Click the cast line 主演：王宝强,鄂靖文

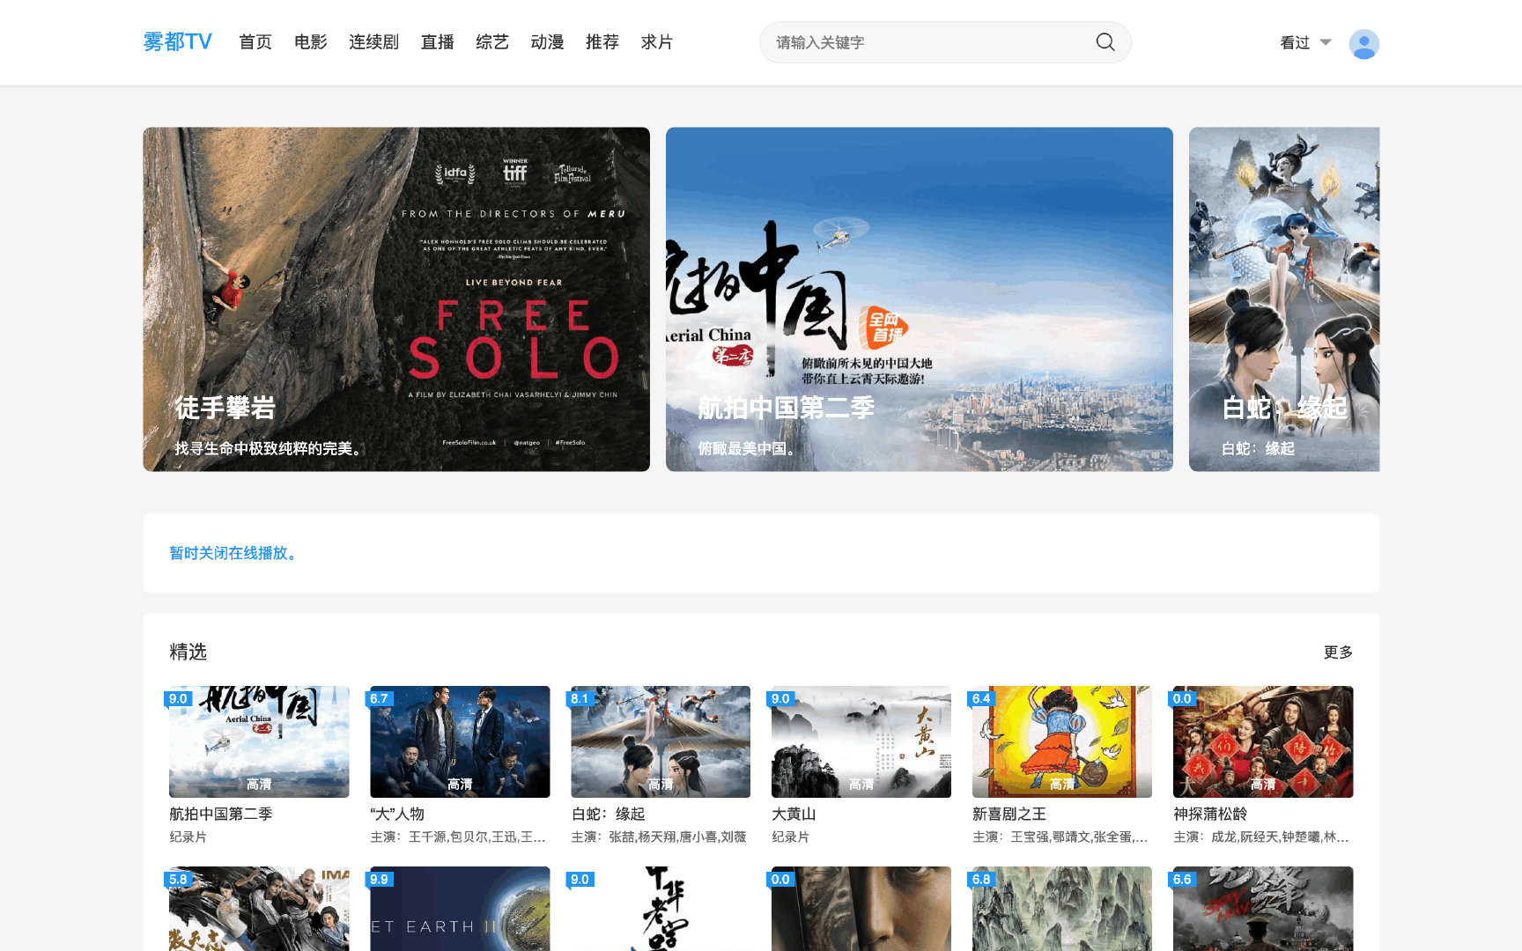(1060, 837)
